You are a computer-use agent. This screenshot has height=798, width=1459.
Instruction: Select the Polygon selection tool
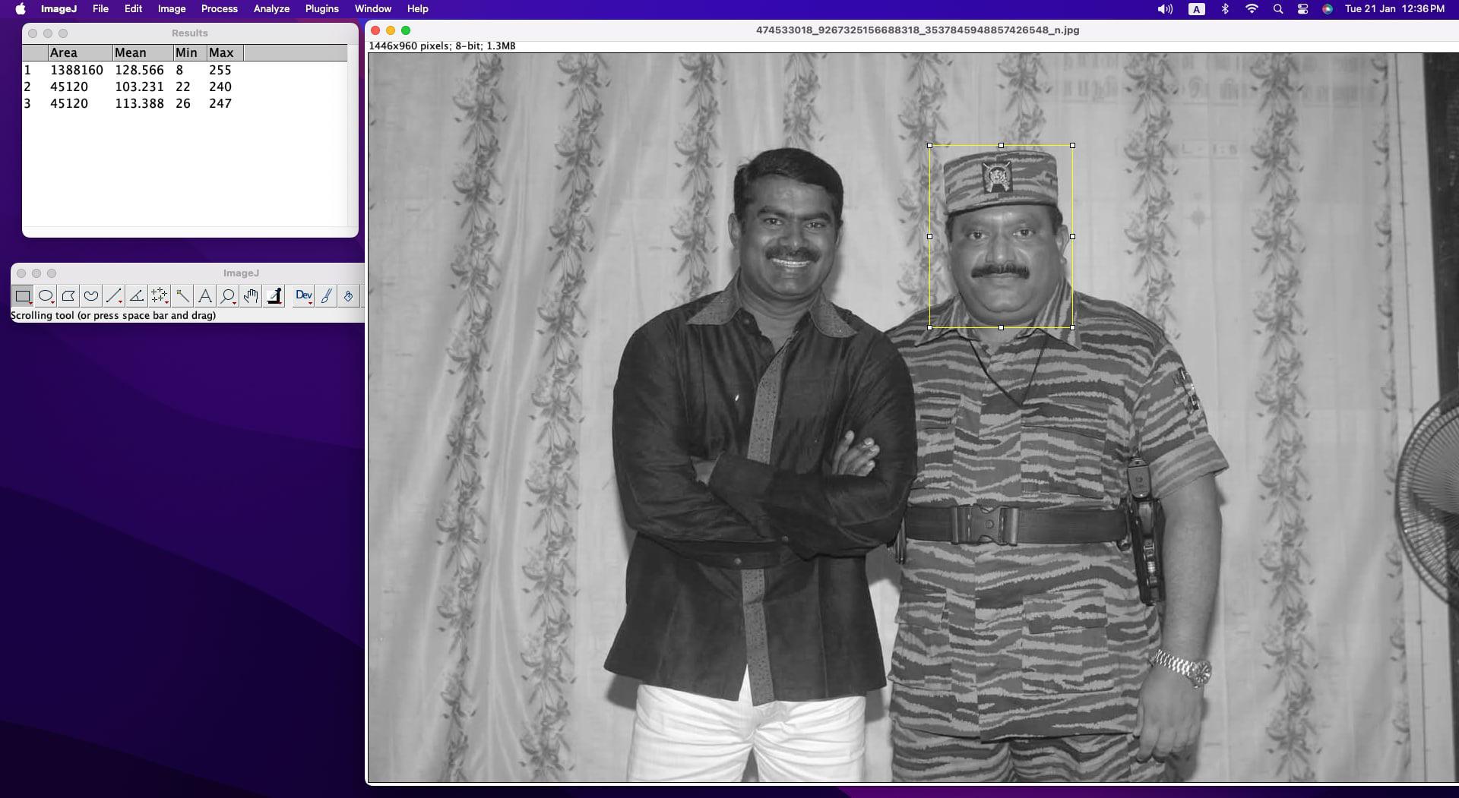coord(68,296)
